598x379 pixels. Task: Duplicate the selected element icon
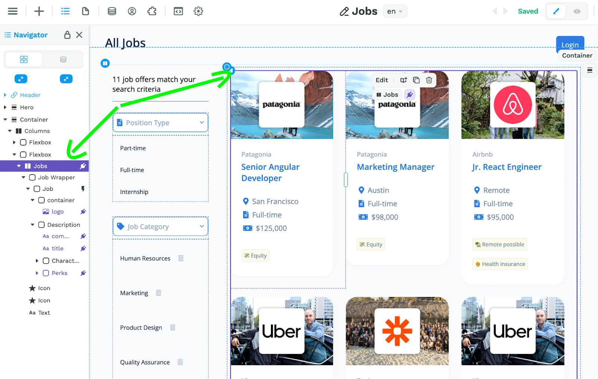point(416,80)
